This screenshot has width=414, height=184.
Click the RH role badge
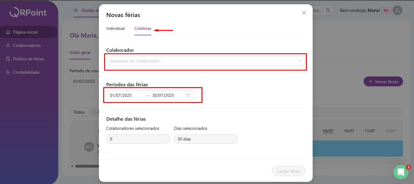pyautogui.click(x=386, y=11)
